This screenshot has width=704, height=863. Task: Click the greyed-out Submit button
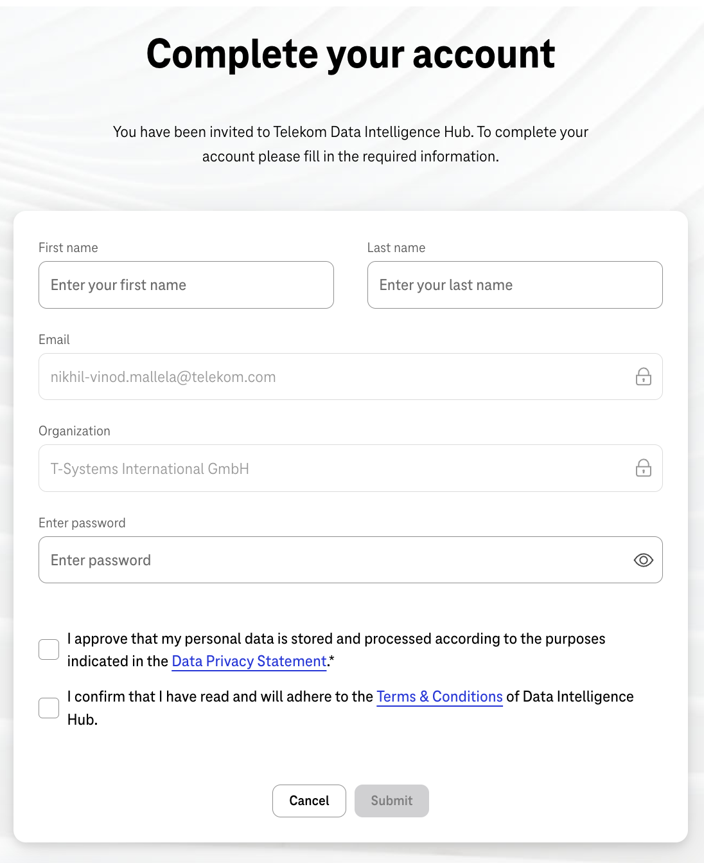point(392,801)
